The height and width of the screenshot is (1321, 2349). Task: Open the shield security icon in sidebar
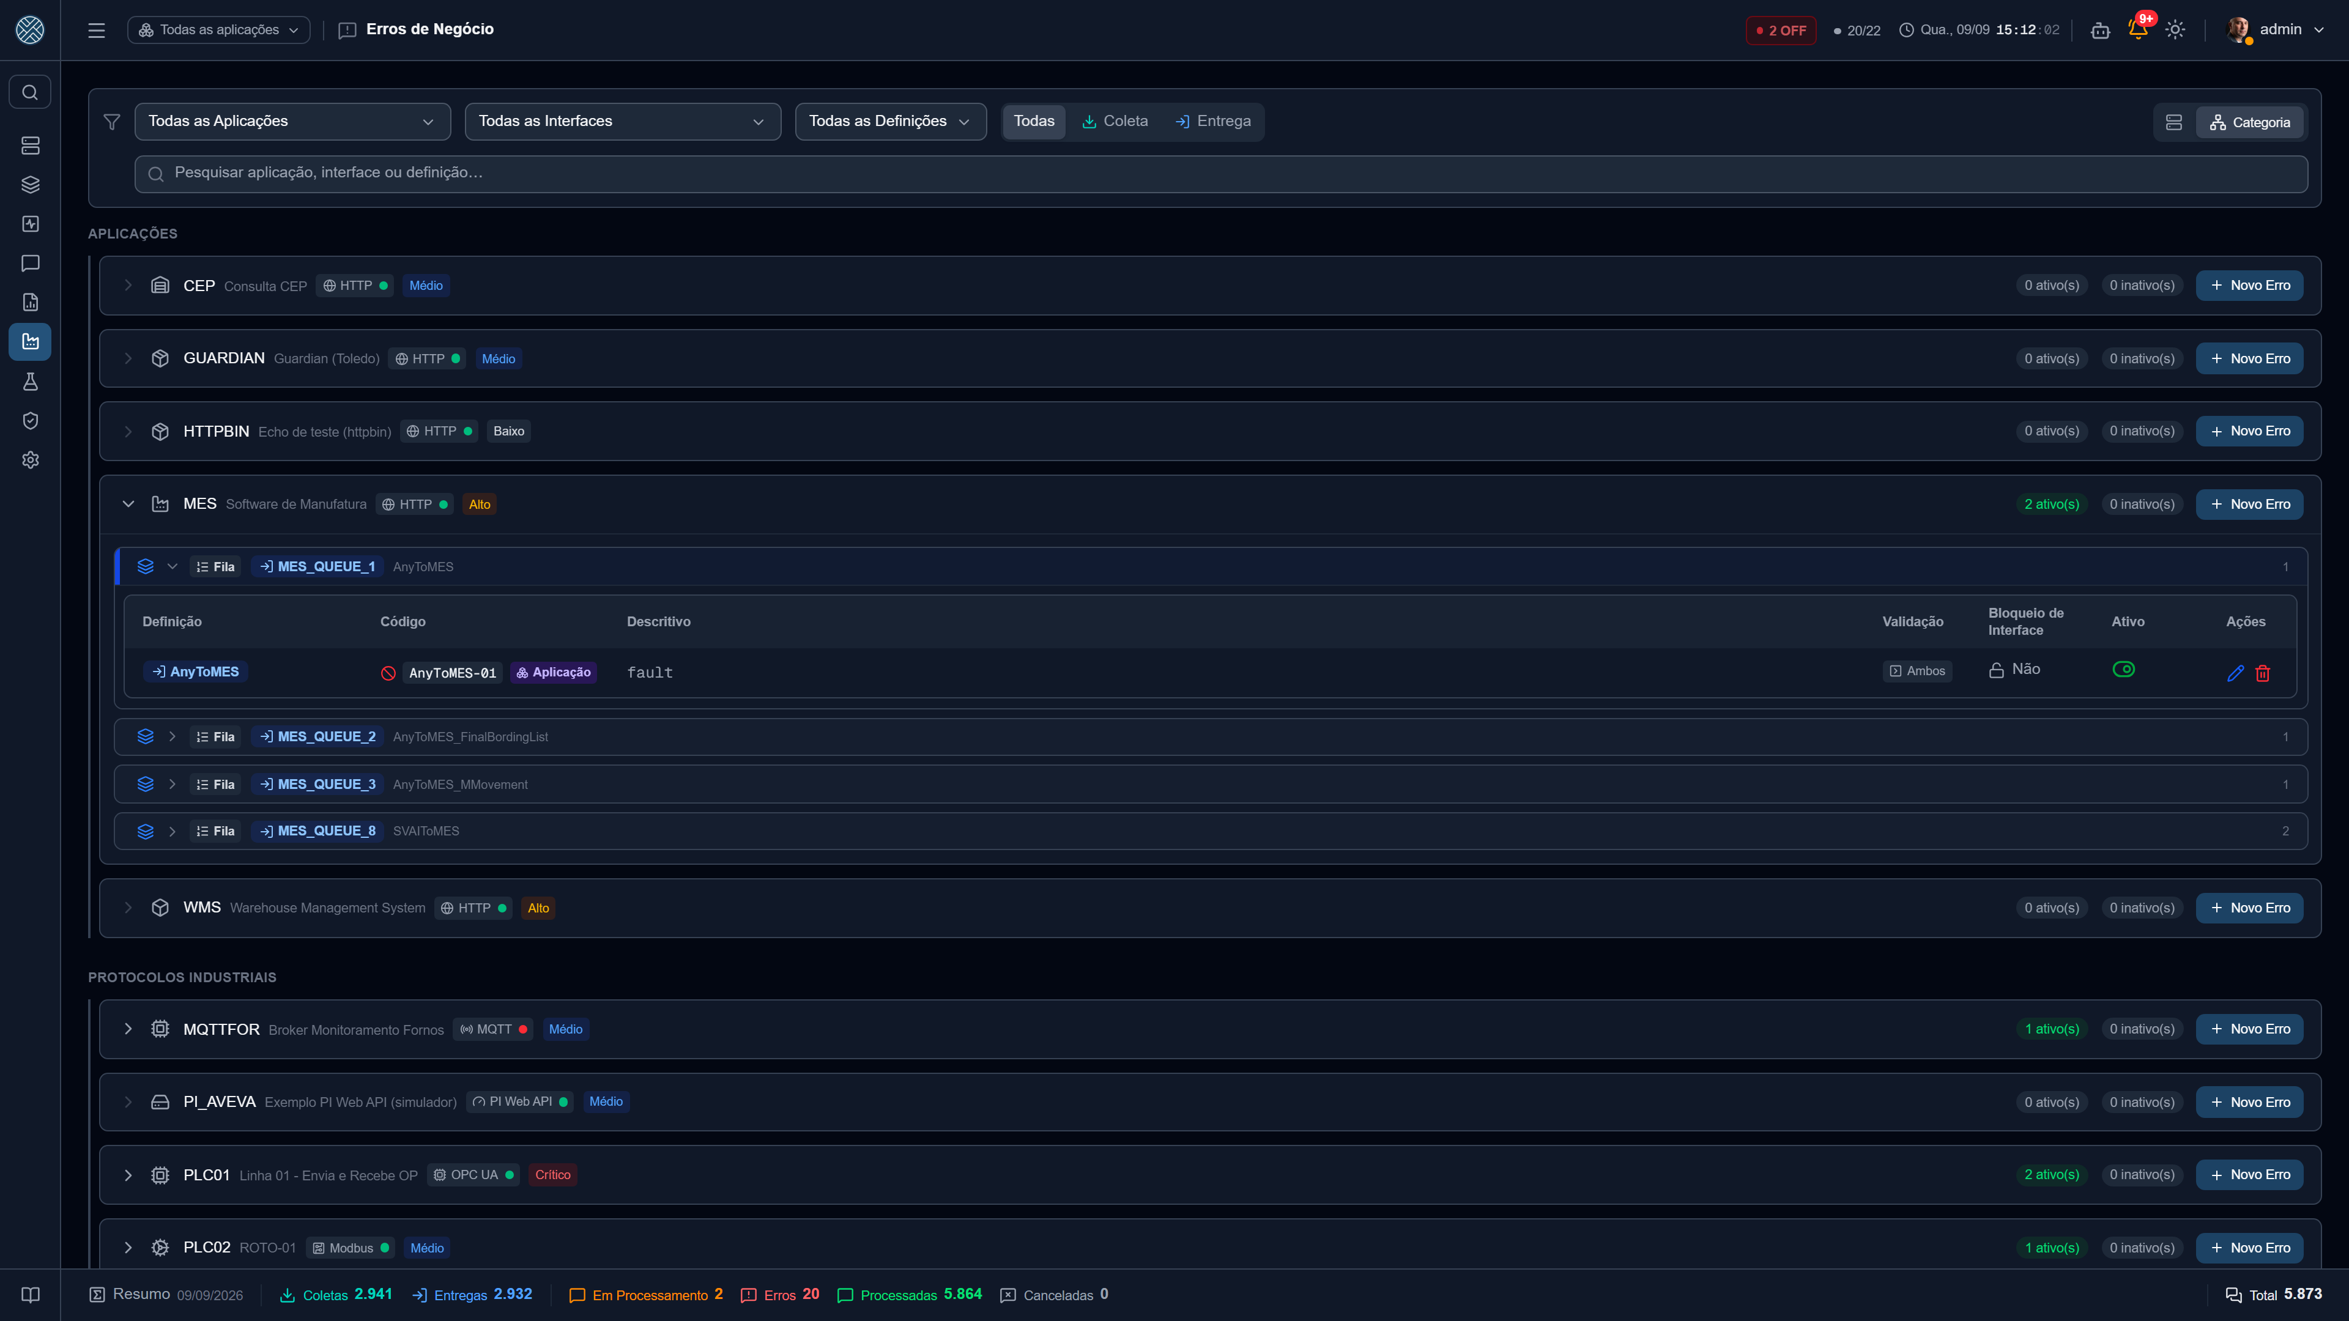[x=30, y=420]
